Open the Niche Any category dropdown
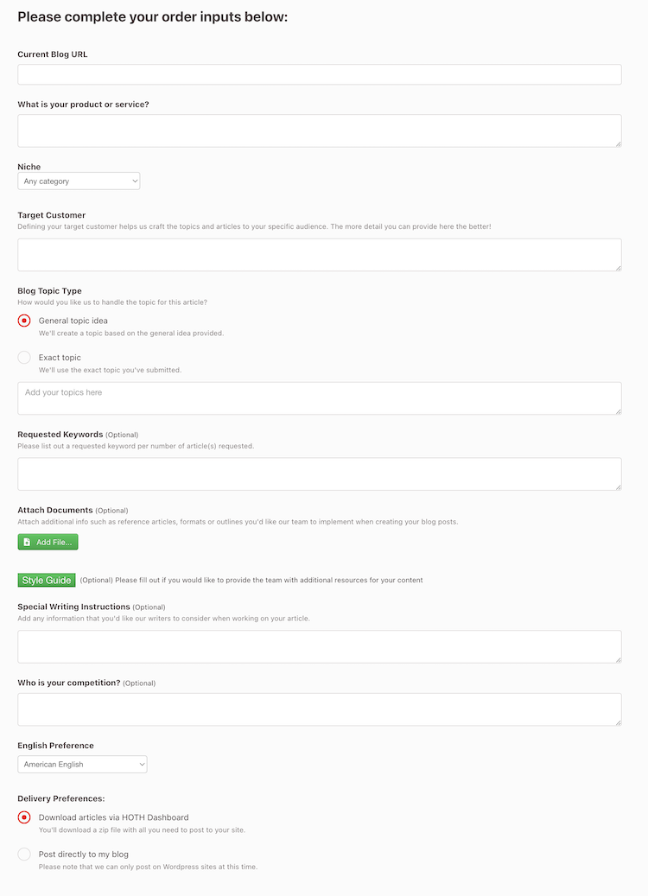 (79, 181)
